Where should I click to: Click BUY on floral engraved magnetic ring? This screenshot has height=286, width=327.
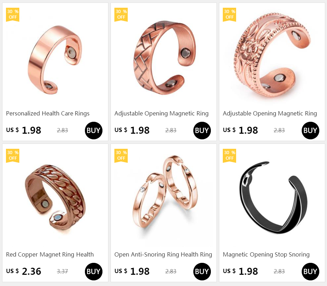coord(311,131)
